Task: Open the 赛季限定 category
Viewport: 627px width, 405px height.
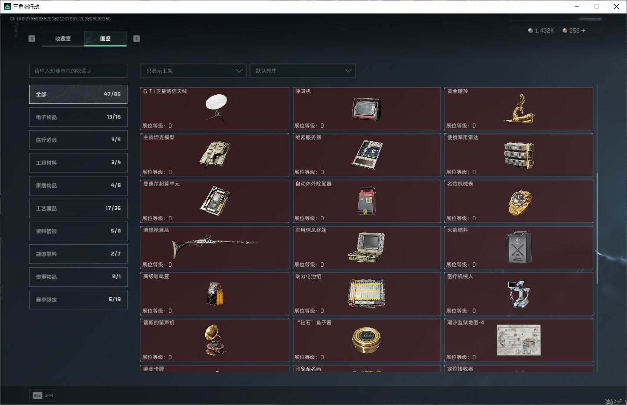Action: [78, 300]
